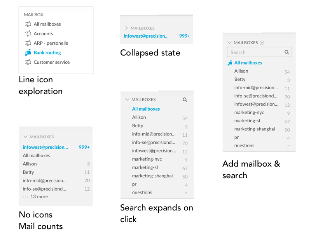
Task: Collapse the MAILBOXES list with the search field
Action: (229, 43)
